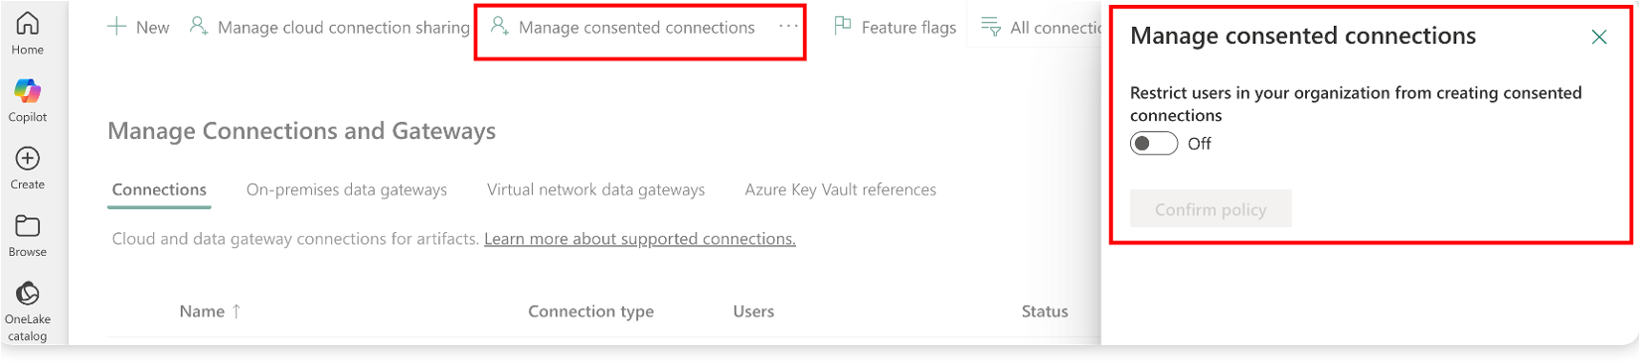The width and height of the screenshot is (1640, 363).
Task: Open the more options ellipsis menu
Action: click(787, 27)
